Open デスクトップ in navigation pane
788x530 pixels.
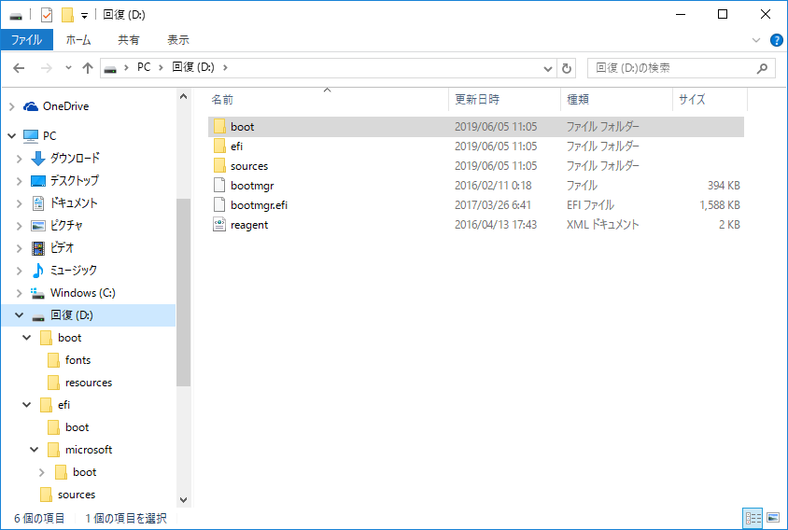74,180
